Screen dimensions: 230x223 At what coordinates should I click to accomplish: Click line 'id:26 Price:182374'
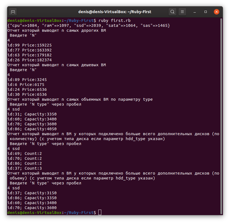tap(30, 60)
